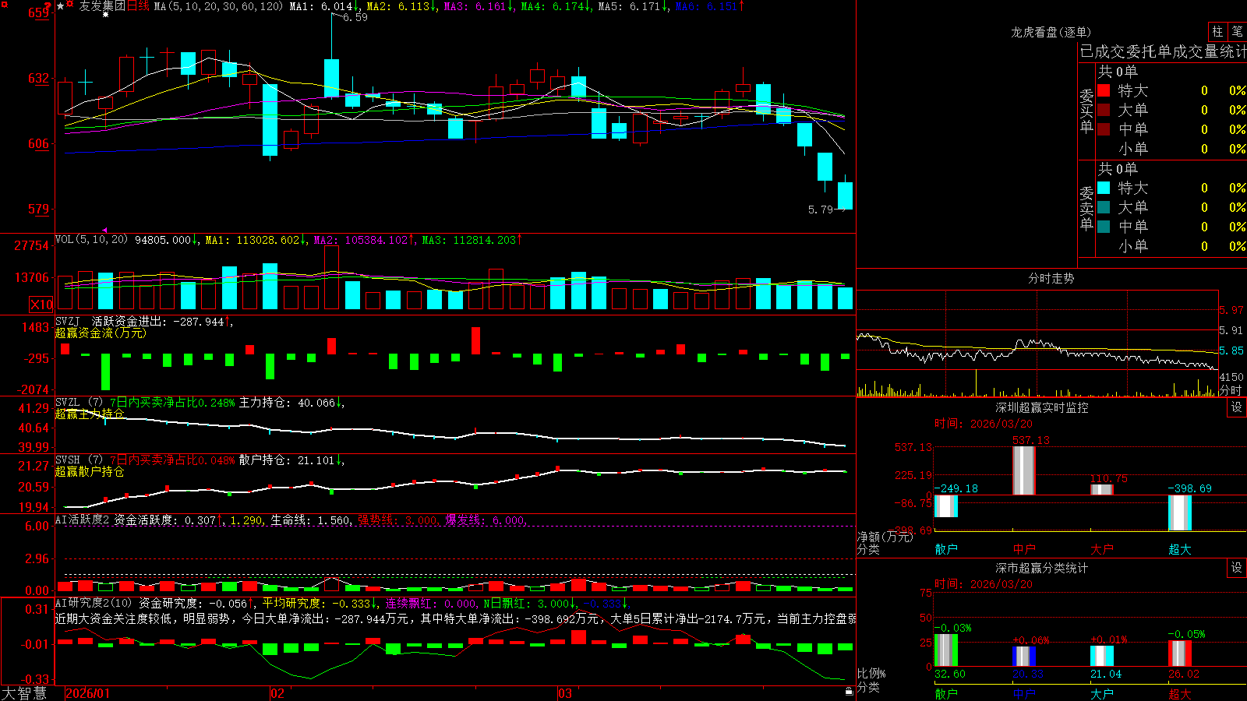Image resolution: width=1247 pixels, height=701 pixels.
Task: Click the SVSH (7) indicator name
Action: point(79,460)
